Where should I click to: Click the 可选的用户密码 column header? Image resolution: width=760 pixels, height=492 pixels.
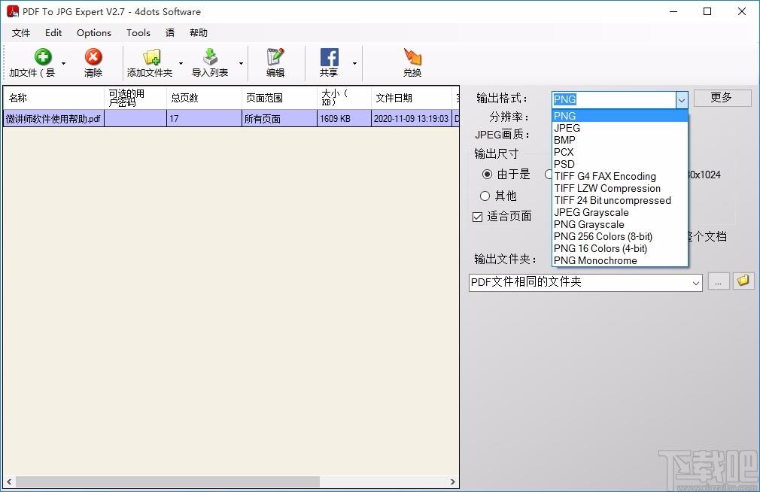(x=135, y=98)
